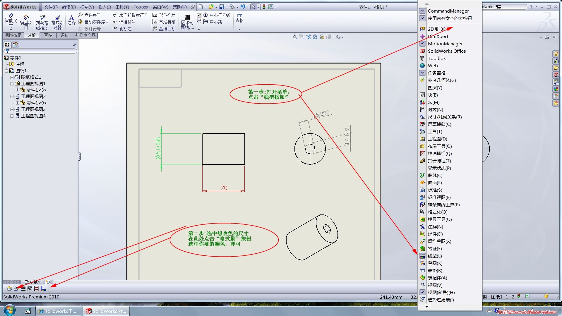Switch to the 草图 (Sketch) tab
Screen dimensions: 562x316
tap(48, 35)
